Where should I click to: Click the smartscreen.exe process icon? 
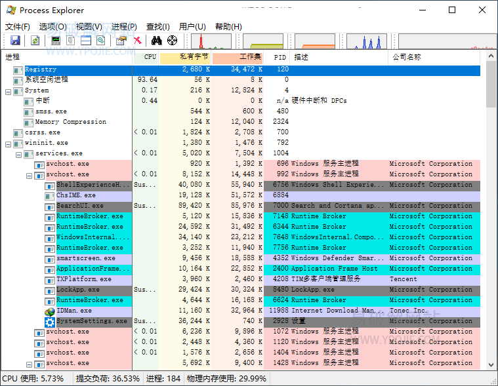pos(50,259)
